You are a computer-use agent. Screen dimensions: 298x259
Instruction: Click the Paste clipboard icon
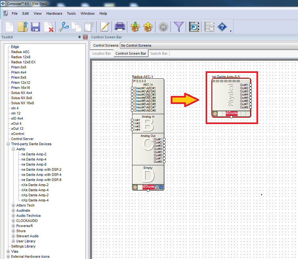pos(89,27)
